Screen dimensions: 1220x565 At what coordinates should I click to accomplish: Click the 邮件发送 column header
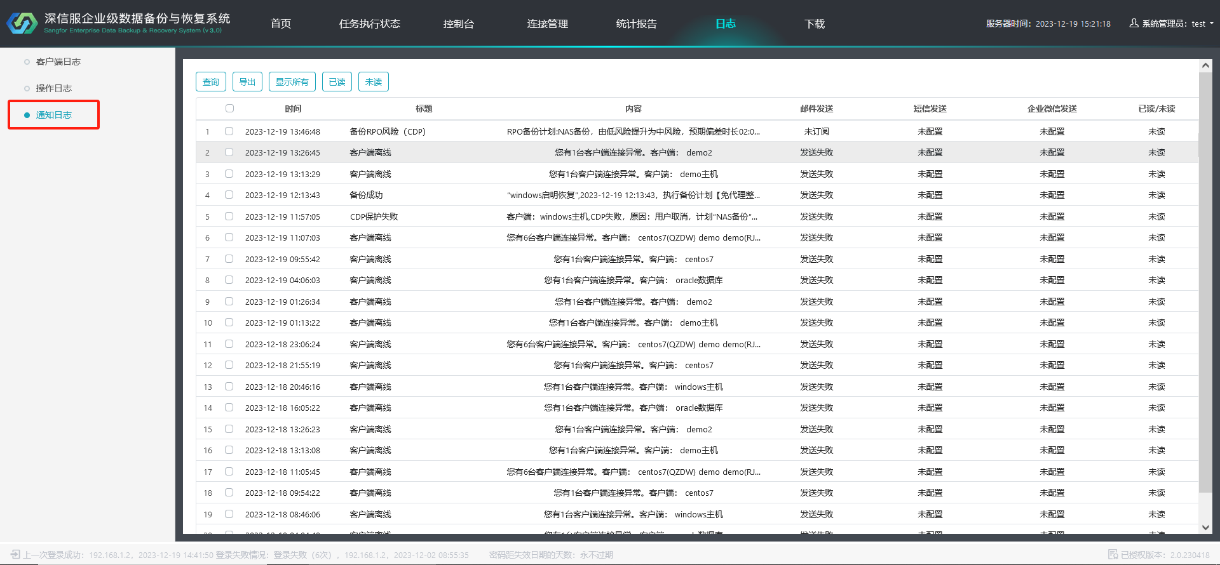tap(817, 109)
